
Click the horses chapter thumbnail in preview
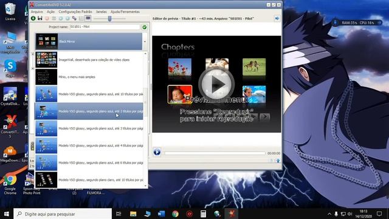(x=254, y=67)
